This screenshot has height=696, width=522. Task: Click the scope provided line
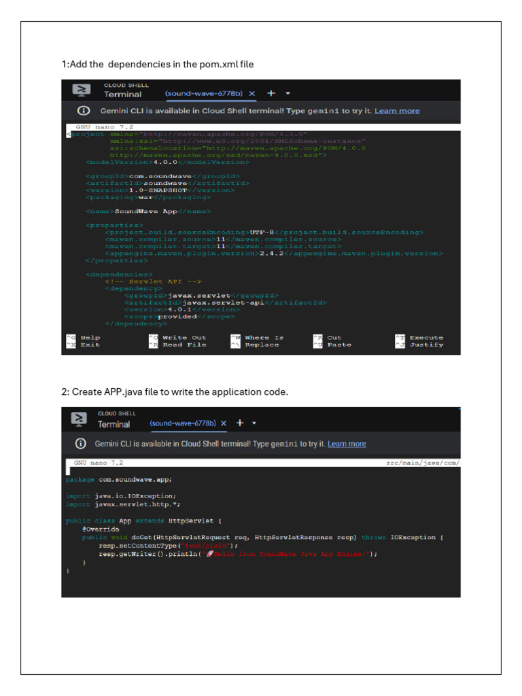[x=179, y=317]
